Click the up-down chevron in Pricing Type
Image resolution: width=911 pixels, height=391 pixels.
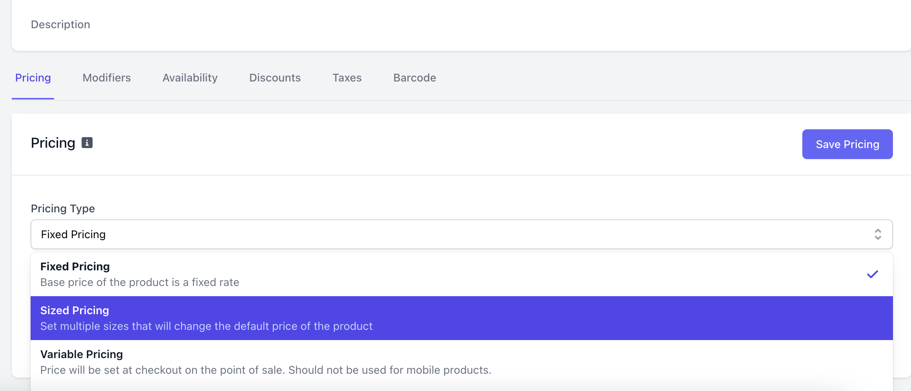[878, 234]
